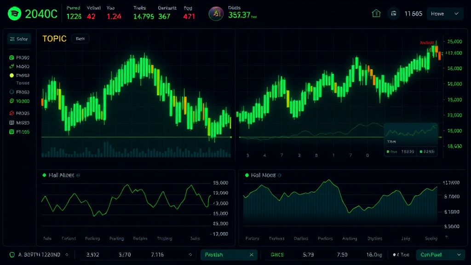
Task: Click the GHCS label in status bar
Action: [x=277, y=255]
